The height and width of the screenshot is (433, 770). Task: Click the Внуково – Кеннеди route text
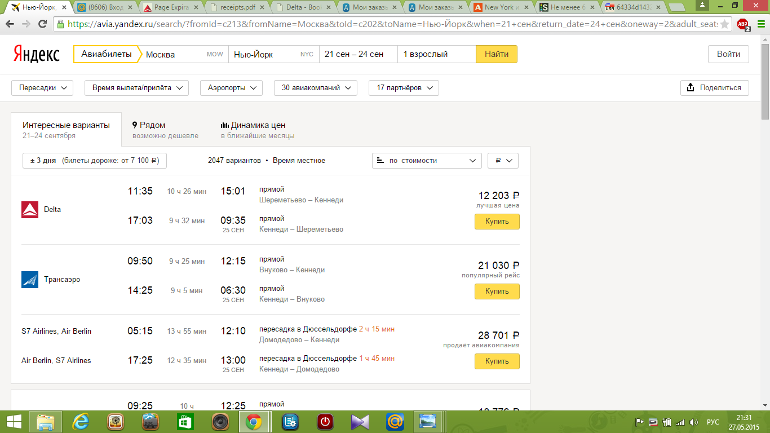[x=292, y=270]
